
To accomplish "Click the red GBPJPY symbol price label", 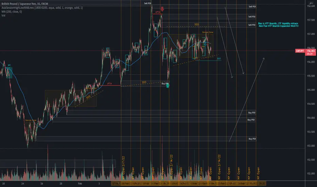I will point(300,51).
